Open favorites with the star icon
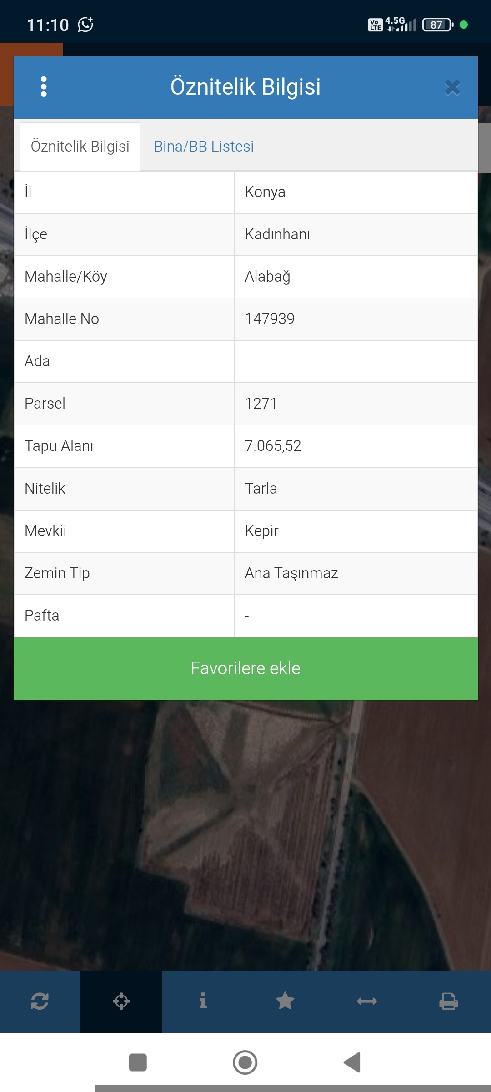Screen dimensions: 491x1092 [285, 1001]
